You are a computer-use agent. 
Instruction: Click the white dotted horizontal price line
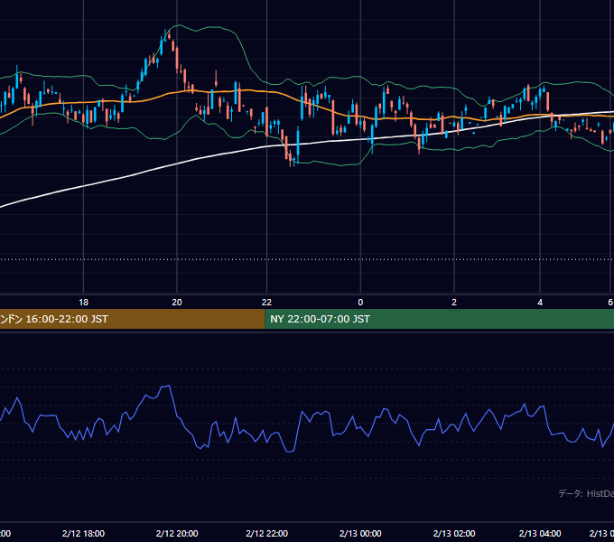click(307, 259)
